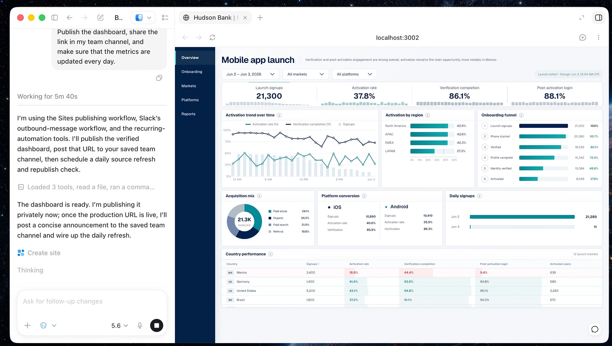Toggle the right side panel view
The image size is (612, 346).
[x=598, y=18]
